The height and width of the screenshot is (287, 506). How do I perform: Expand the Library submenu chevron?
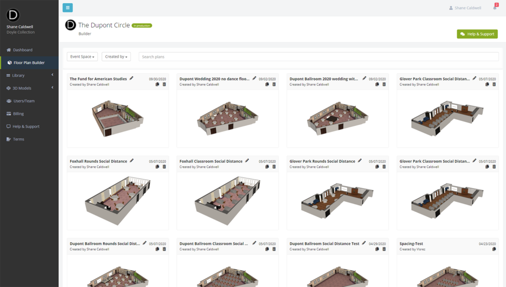point(52,75)
